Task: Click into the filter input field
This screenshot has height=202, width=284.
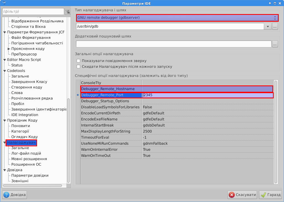Action: (33, 12)
